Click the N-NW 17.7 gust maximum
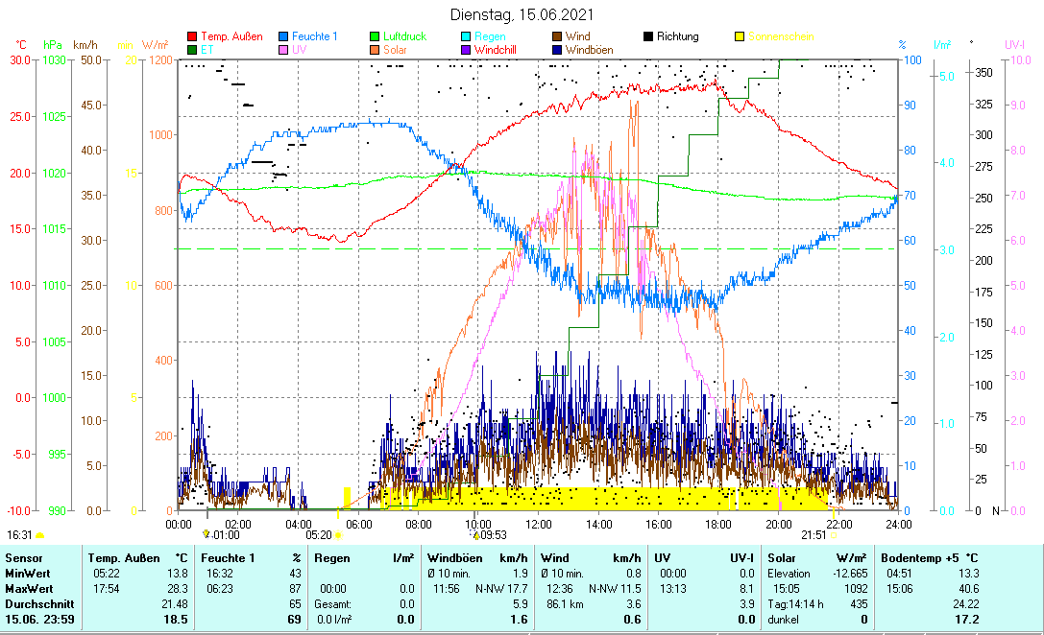This screenshot has height=635, width=1044. (x=501, y=589)
